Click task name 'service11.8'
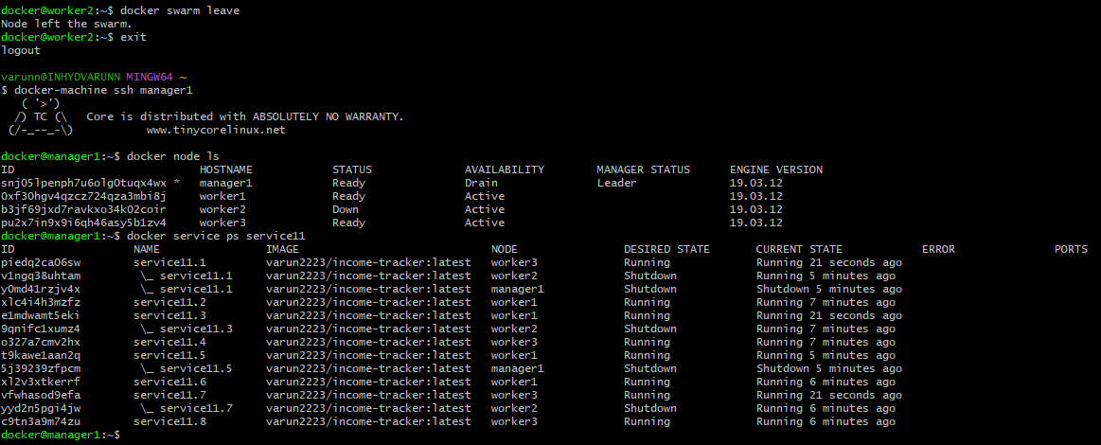This screenshot has height=445, width=1101. click(x=169, y=422)
